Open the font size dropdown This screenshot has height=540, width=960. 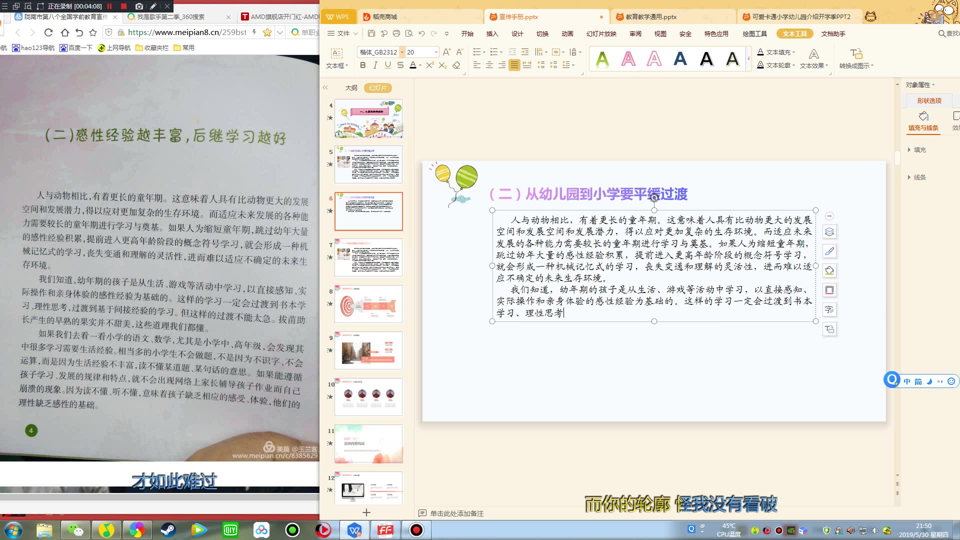click(x=436, y=52)
